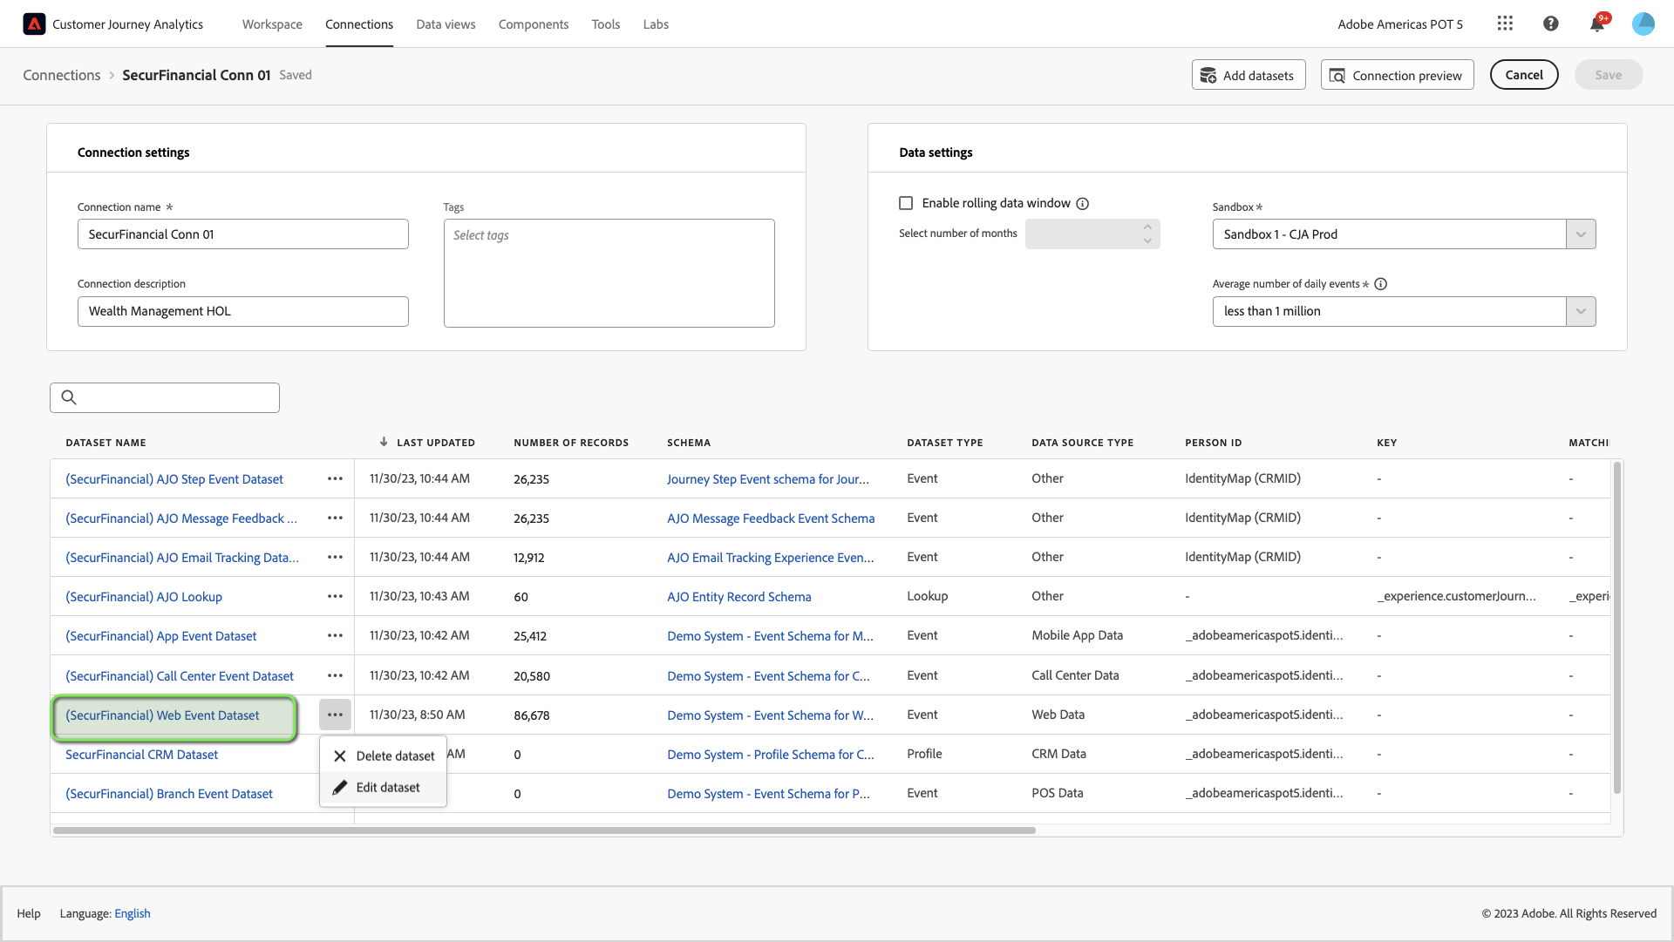Open more options for AJO Message Feedback dataset
This screenshot has height=942, width=1674.
tap(335, 518)
